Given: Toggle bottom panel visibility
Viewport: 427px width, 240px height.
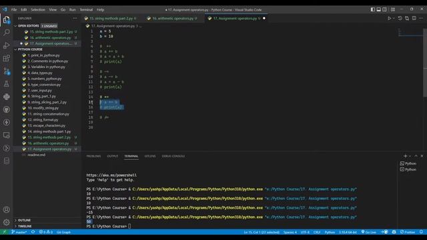Looking at the screenshot, I should click(378, 9).
